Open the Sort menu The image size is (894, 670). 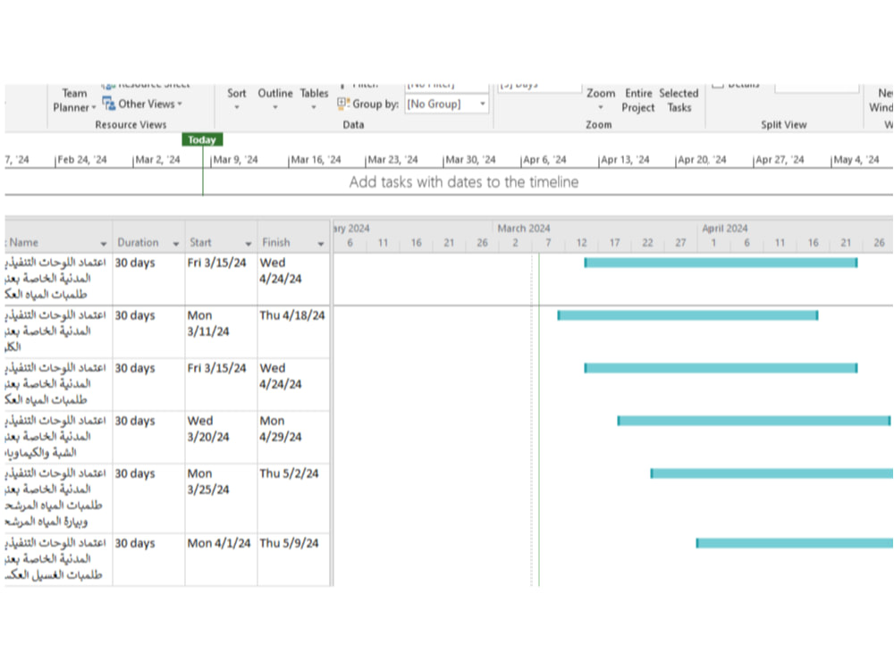click(237, 99)
